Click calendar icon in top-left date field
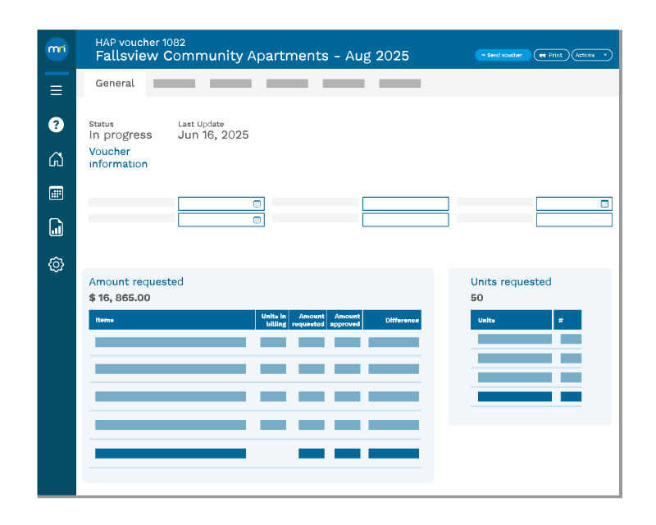The image size is (656, 525). 257,203
